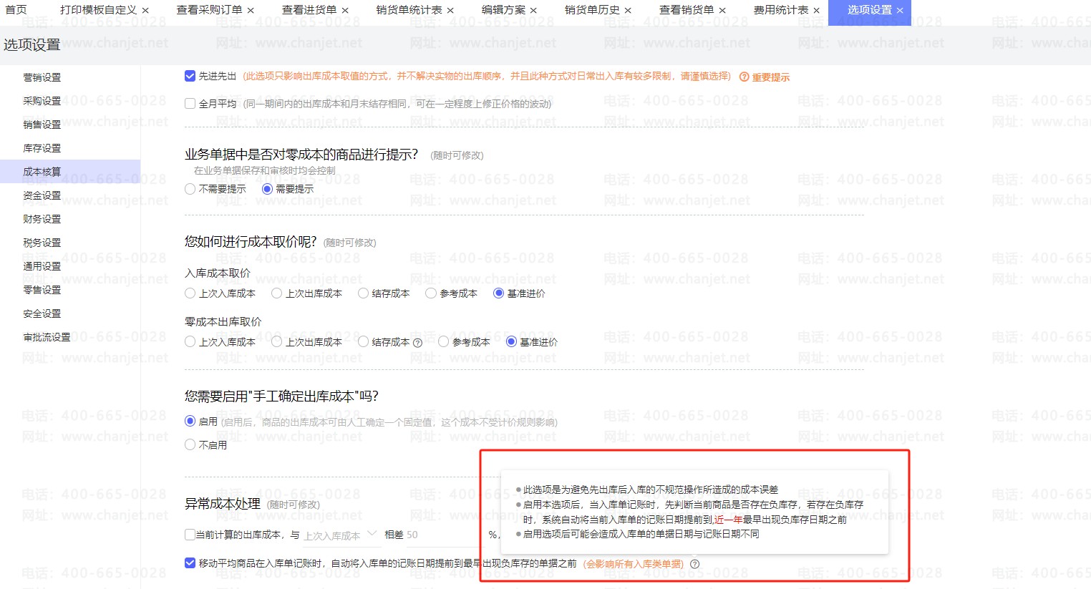Select the 不需要提示 radio button
Viewport: 1091px width, 589px height.
coord(190,189)
